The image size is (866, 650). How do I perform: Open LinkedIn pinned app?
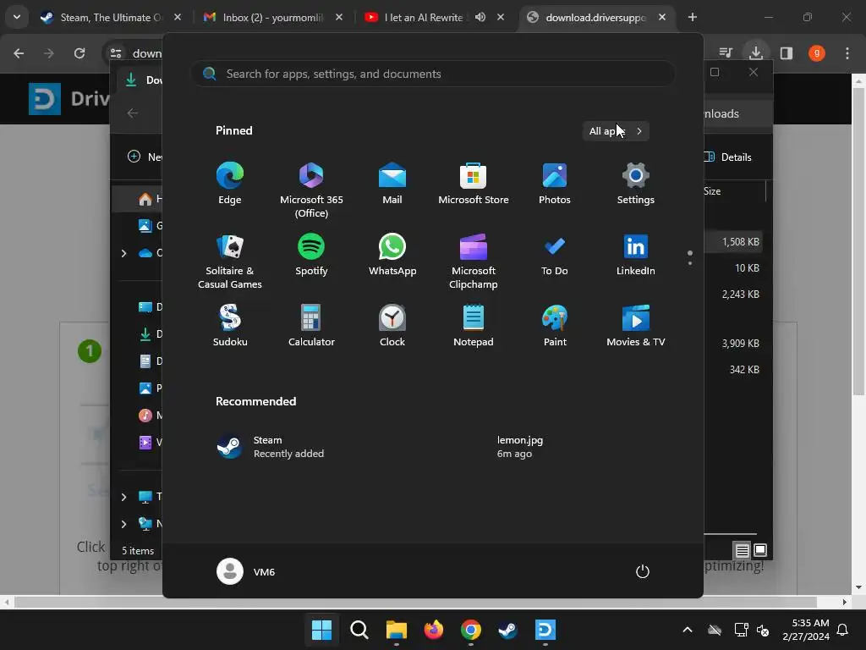click(x=636, y=255)
